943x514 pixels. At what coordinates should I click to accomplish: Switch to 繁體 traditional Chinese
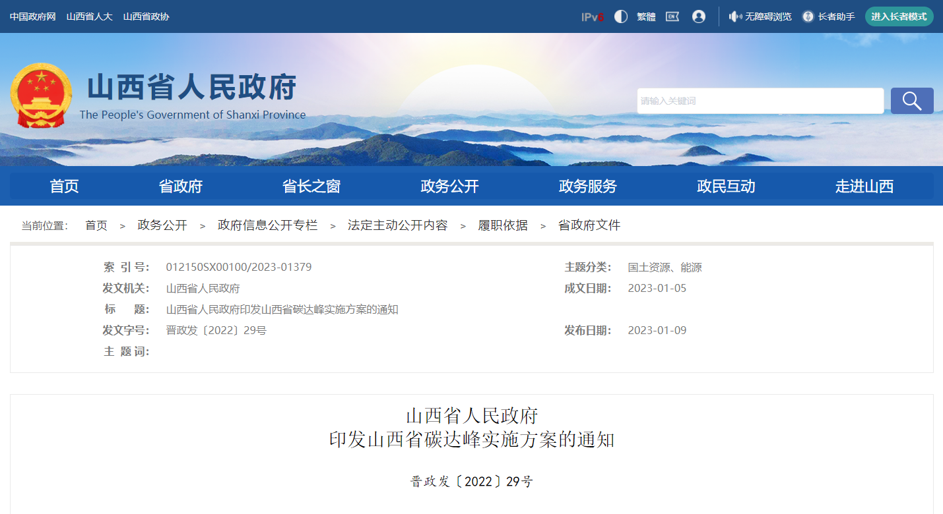tap(646, 16)
